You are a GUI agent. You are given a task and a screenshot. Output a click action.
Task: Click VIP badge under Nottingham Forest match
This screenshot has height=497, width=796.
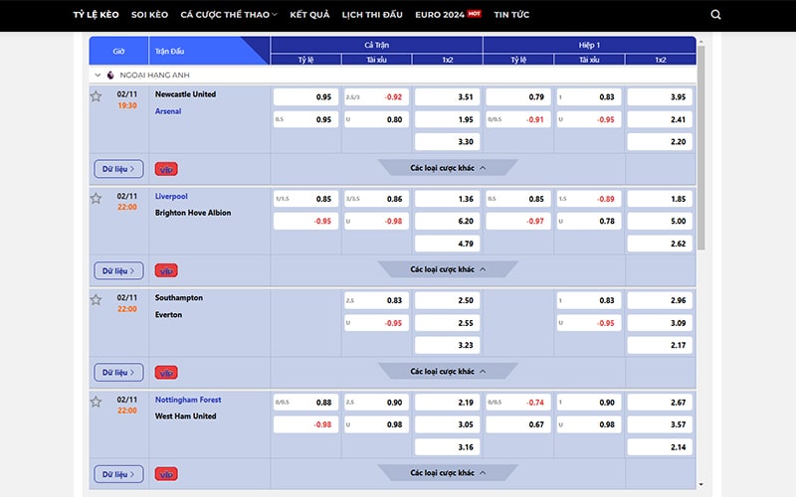166,474
